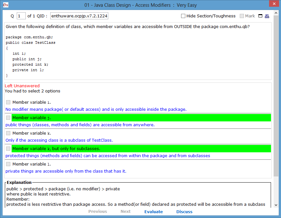Toggle the Mark checkbox
The width and height of the screenshot is (281, 218).
pos(242,16)
